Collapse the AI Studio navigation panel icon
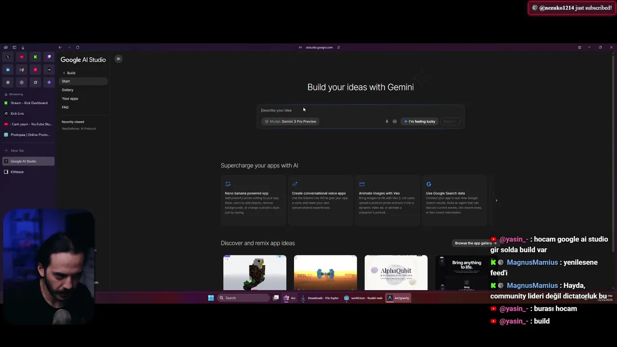 pos(118,59)
